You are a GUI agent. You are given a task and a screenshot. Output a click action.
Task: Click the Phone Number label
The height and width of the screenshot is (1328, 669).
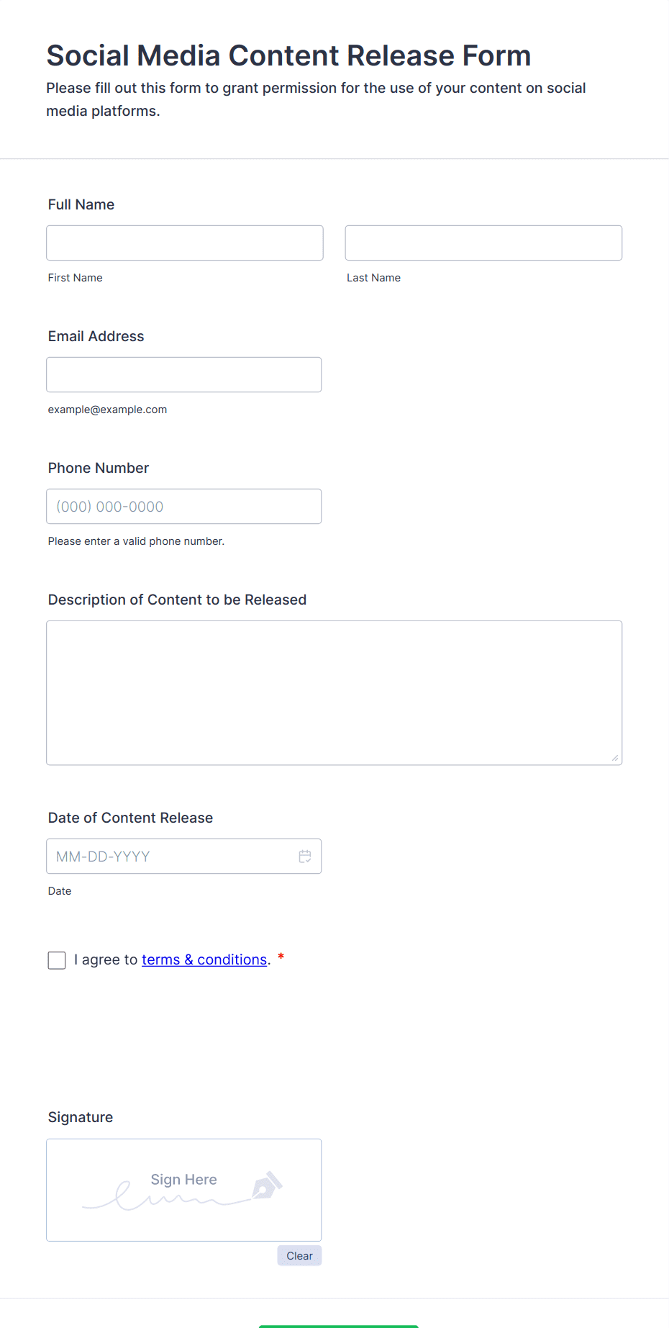pos(99,468)
